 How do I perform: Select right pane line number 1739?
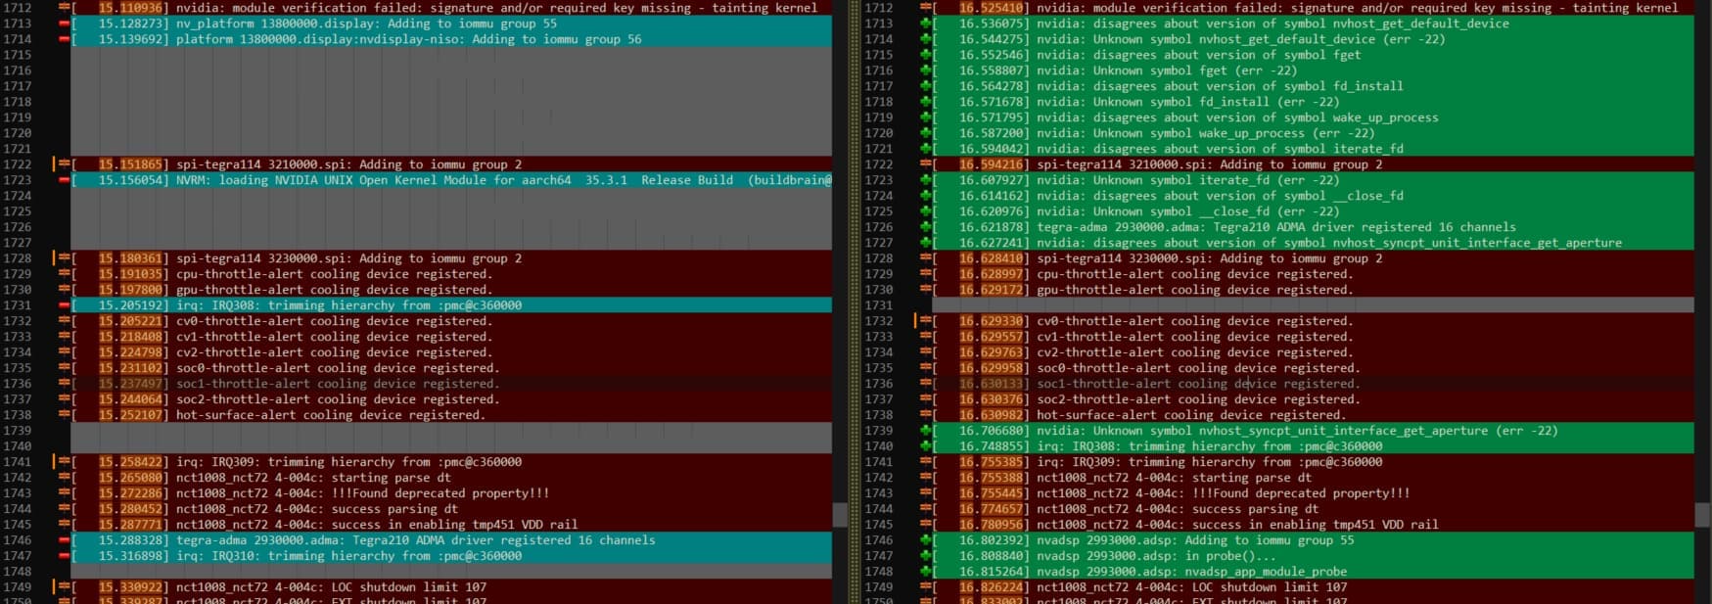(879, 431)
